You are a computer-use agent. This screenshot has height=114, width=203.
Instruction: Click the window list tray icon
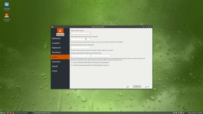click(174, 113)
